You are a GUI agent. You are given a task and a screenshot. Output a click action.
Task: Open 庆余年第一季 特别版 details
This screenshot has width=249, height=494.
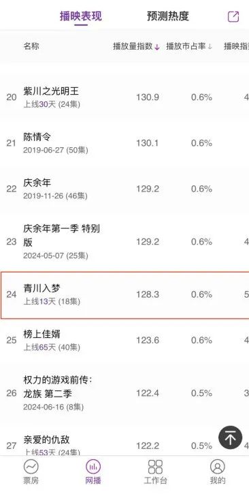coord(124,242)
